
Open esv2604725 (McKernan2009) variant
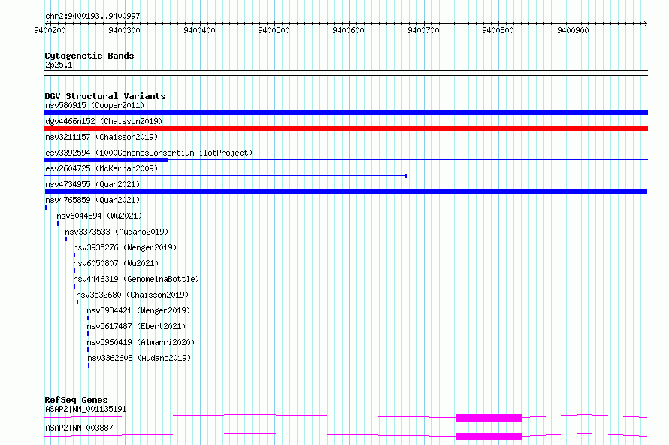[x=101, y=168]
